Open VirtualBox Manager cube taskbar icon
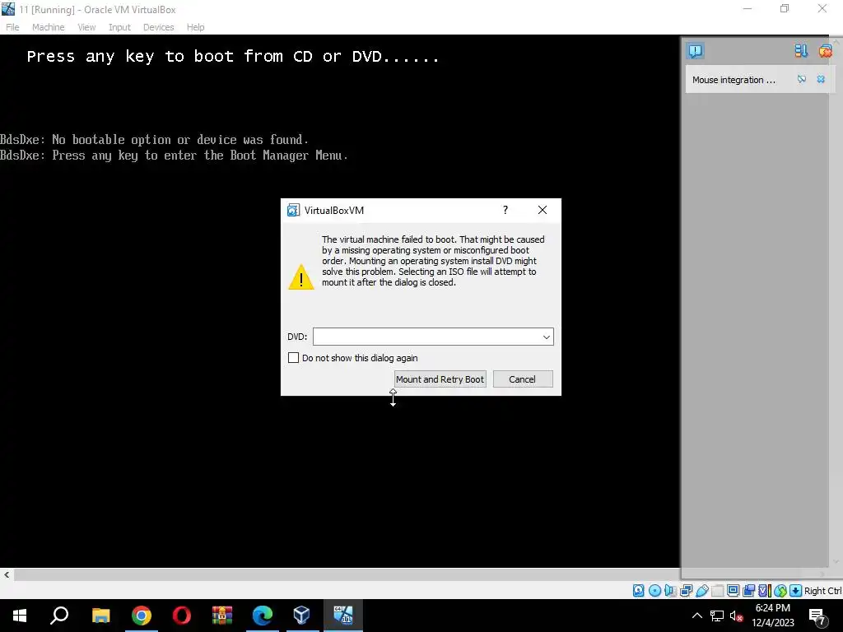Image resolution: width=843 pixels, height=632 pixels. pyautogui.click(x=302, y=616)
